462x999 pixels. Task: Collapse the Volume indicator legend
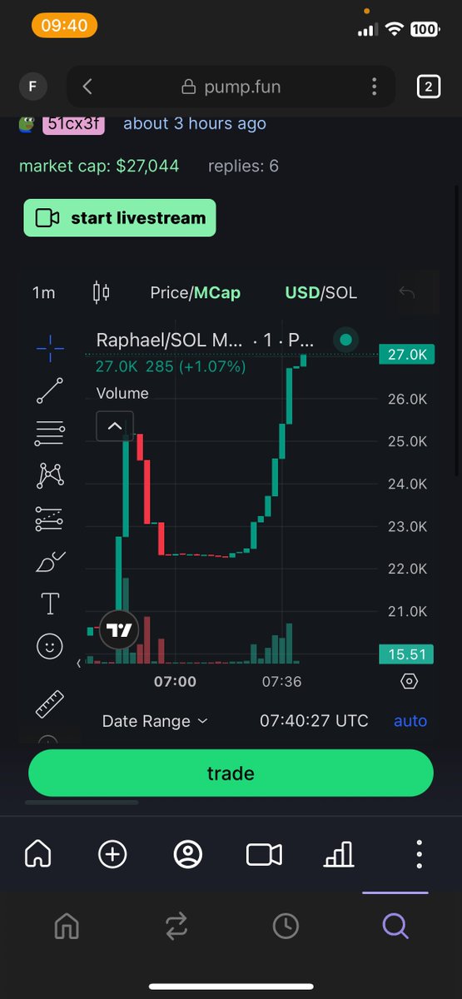click(115, 426)
